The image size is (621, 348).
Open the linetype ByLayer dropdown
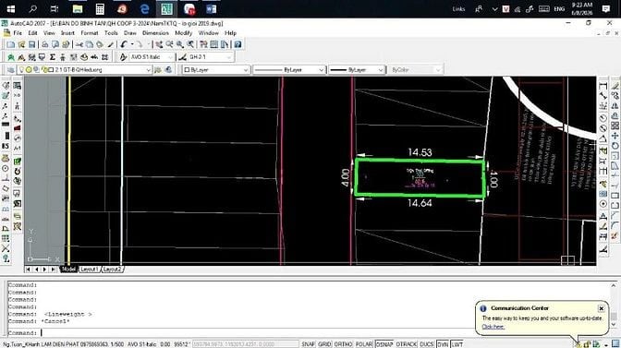pos(289,70)
